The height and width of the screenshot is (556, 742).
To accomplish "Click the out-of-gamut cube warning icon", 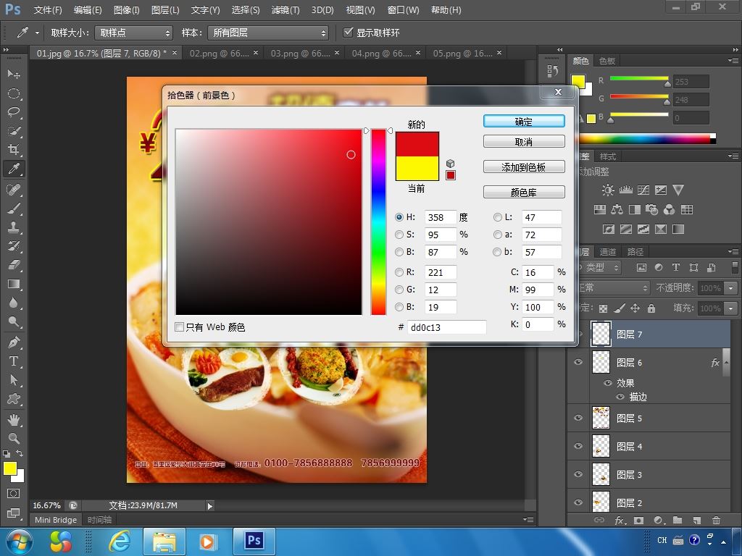I will [450, 164].
